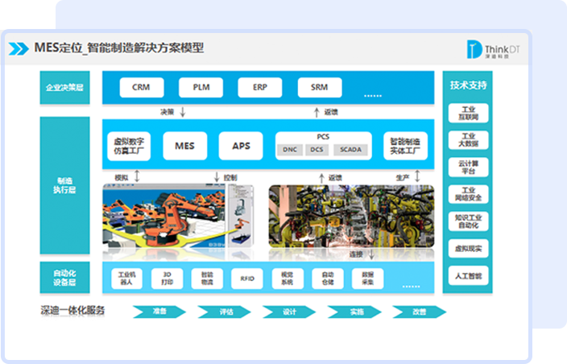Image resolution: width=567 pixels, height=364 pixels.
Task: Select the PLM box
Action: pos(201,88)
